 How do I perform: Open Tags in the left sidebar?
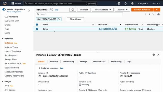point(7,29)
